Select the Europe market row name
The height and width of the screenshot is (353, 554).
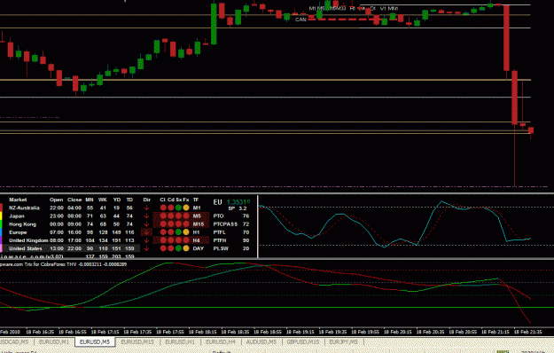coord(18,232)
